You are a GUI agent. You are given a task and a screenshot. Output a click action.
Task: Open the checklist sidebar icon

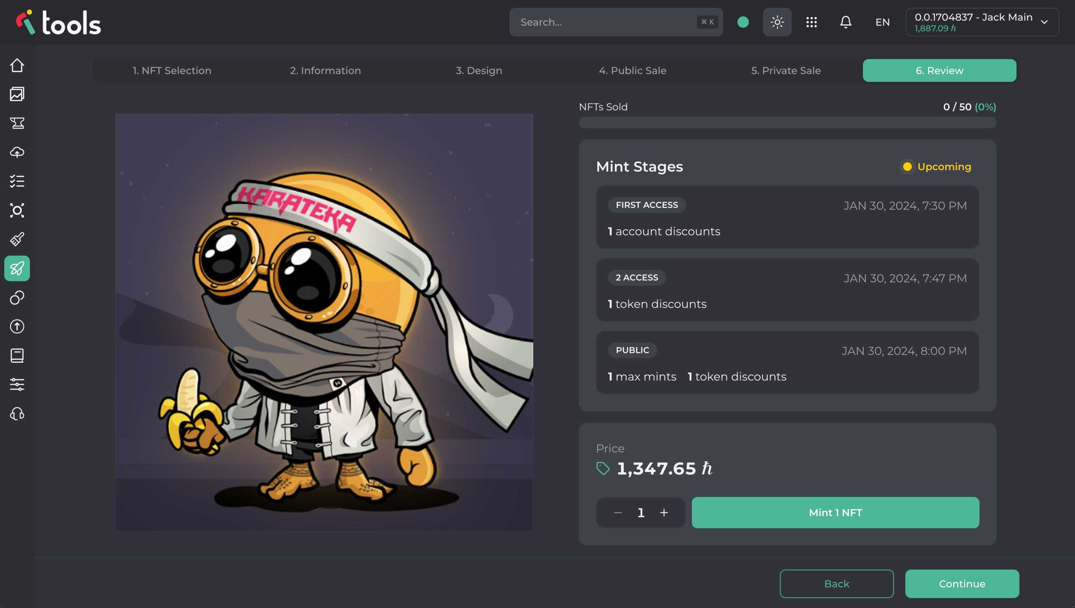[x=17, y=181]
